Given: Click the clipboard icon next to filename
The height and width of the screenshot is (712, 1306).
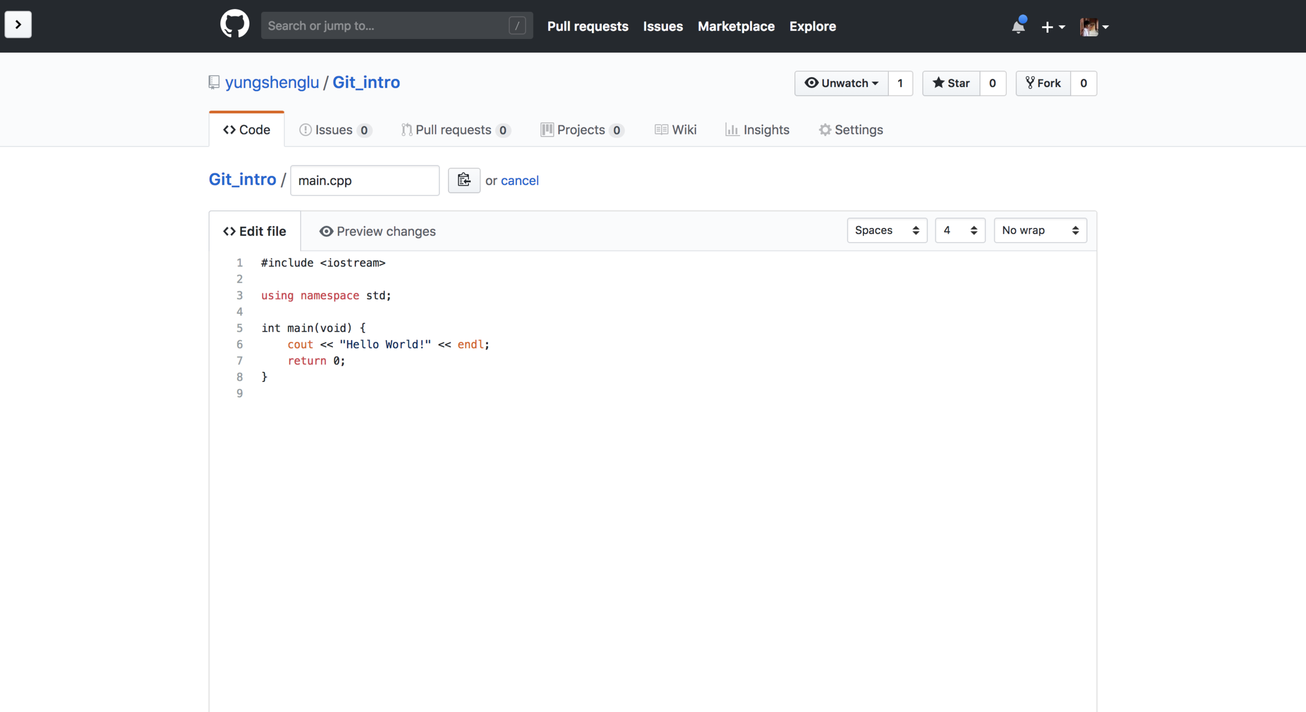Looking at the screenshot, I should click(464, 180).
